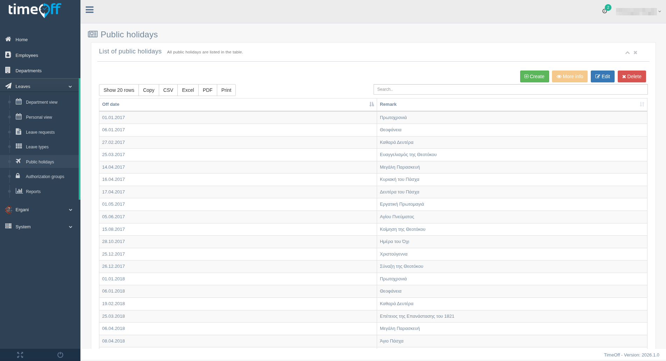Image resolution: width=666 pixels, height=361 pixels.
Task: Click the power logout icon
Action: [60, 355]
